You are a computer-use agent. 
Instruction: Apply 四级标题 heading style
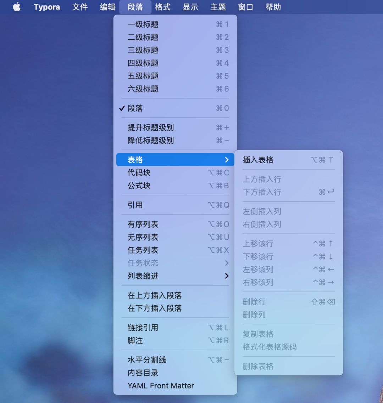[175, 63]
